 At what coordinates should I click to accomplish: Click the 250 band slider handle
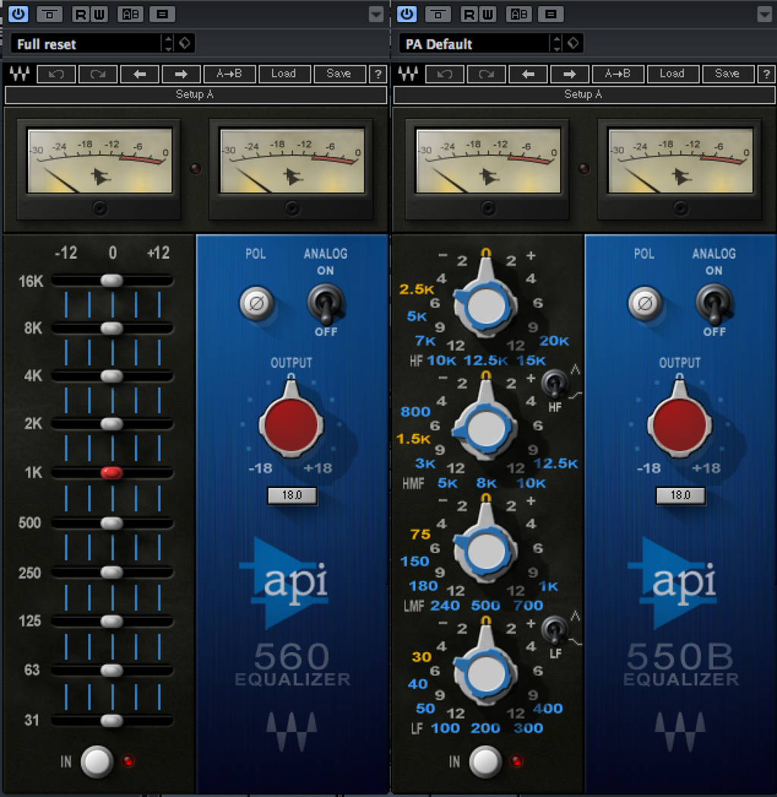coord(112,572)
